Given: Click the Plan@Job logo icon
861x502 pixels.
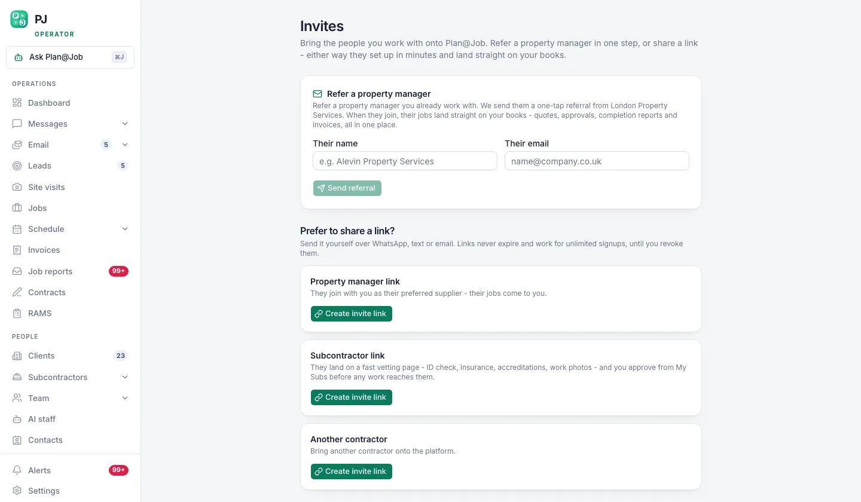Looking at the screenshot, I should point(19,19).
